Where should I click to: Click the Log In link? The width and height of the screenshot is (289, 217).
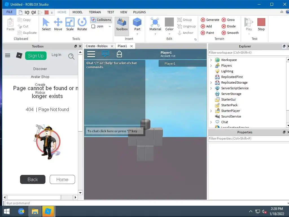[x=56, y=55]
